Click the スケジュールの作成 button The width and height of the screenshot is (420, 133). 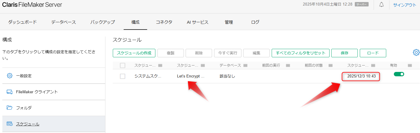[x=134, y=53]
